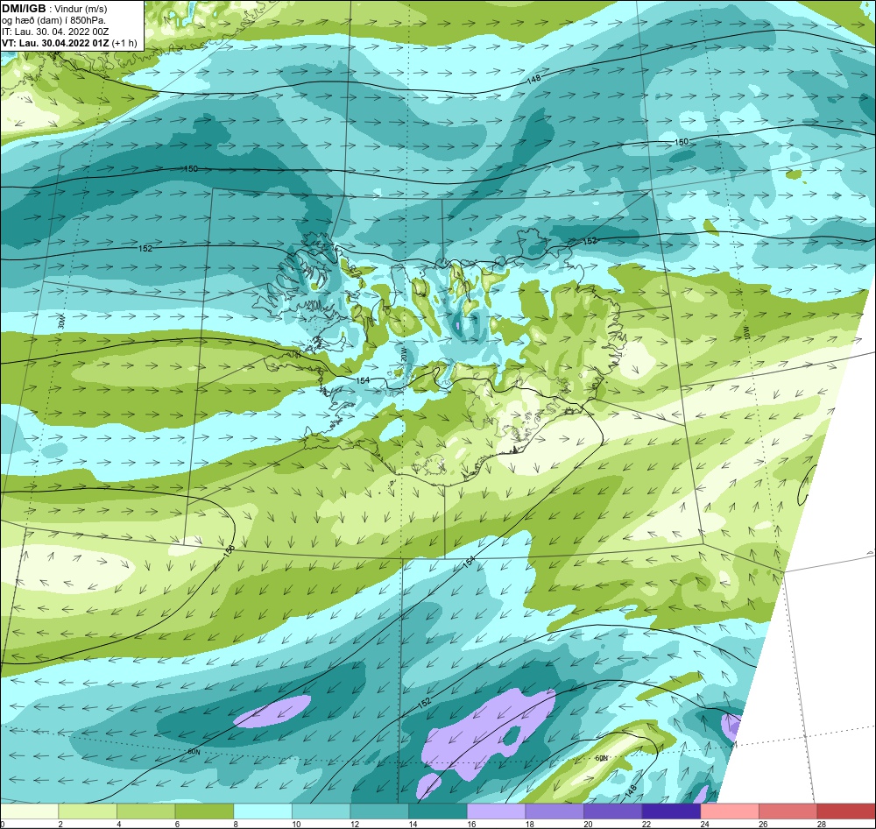
Task: Pick the 12–14 m/s teal legend swatch
Action: point(379,811)
